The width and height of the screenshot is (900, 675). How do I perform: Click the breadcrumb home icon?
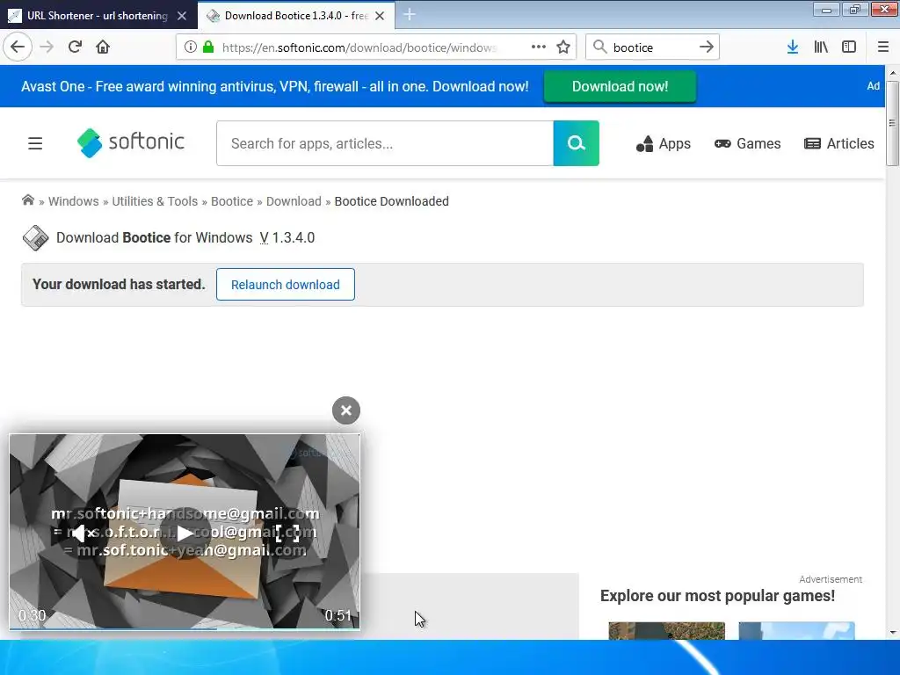(x=27, y=200)
